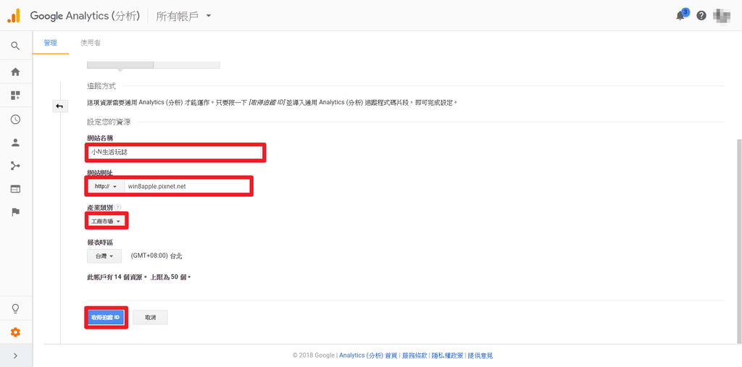The image size is (742, 367).
Task: Open Behavior window icon
Action: pos(16,189)
